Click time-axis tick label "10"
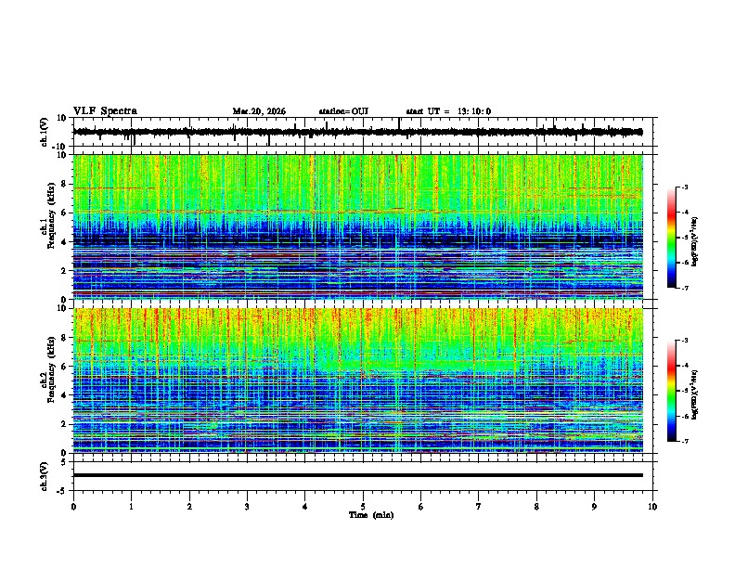This screenshot has height=568, width=735. click(x=652, y=507)
